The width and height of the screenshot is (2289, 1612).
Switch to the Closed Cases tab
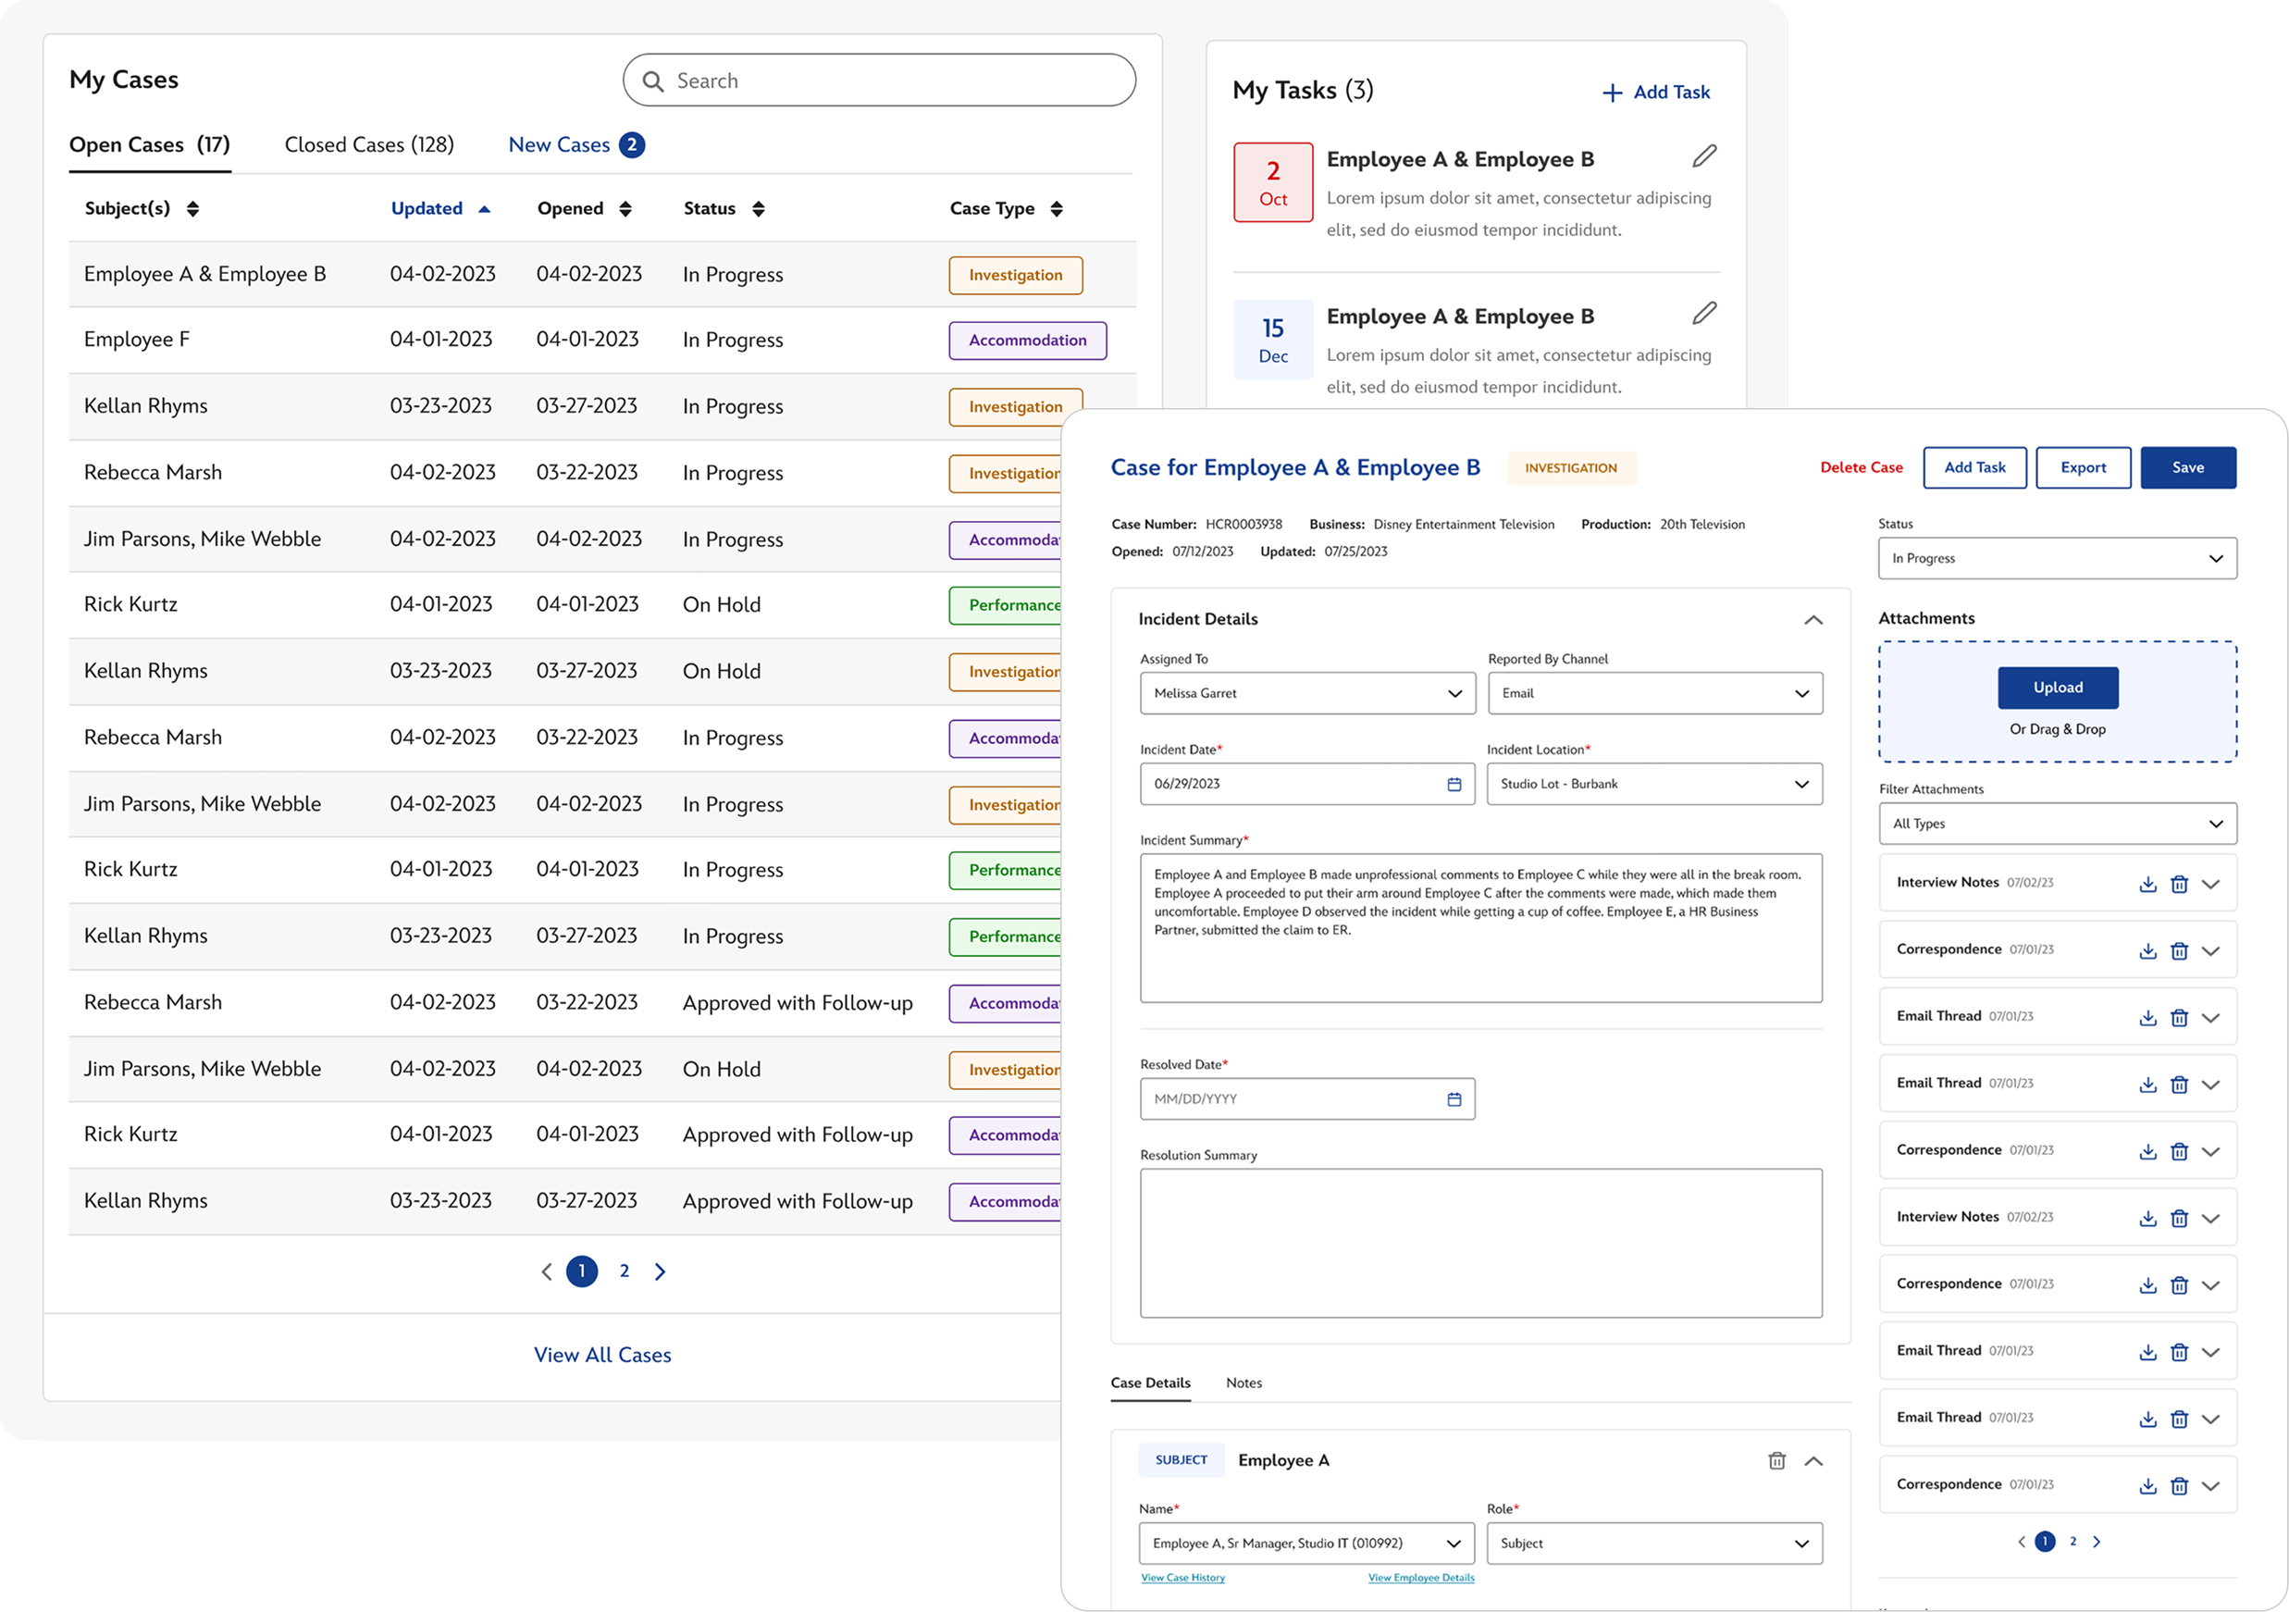pos(369,145)
